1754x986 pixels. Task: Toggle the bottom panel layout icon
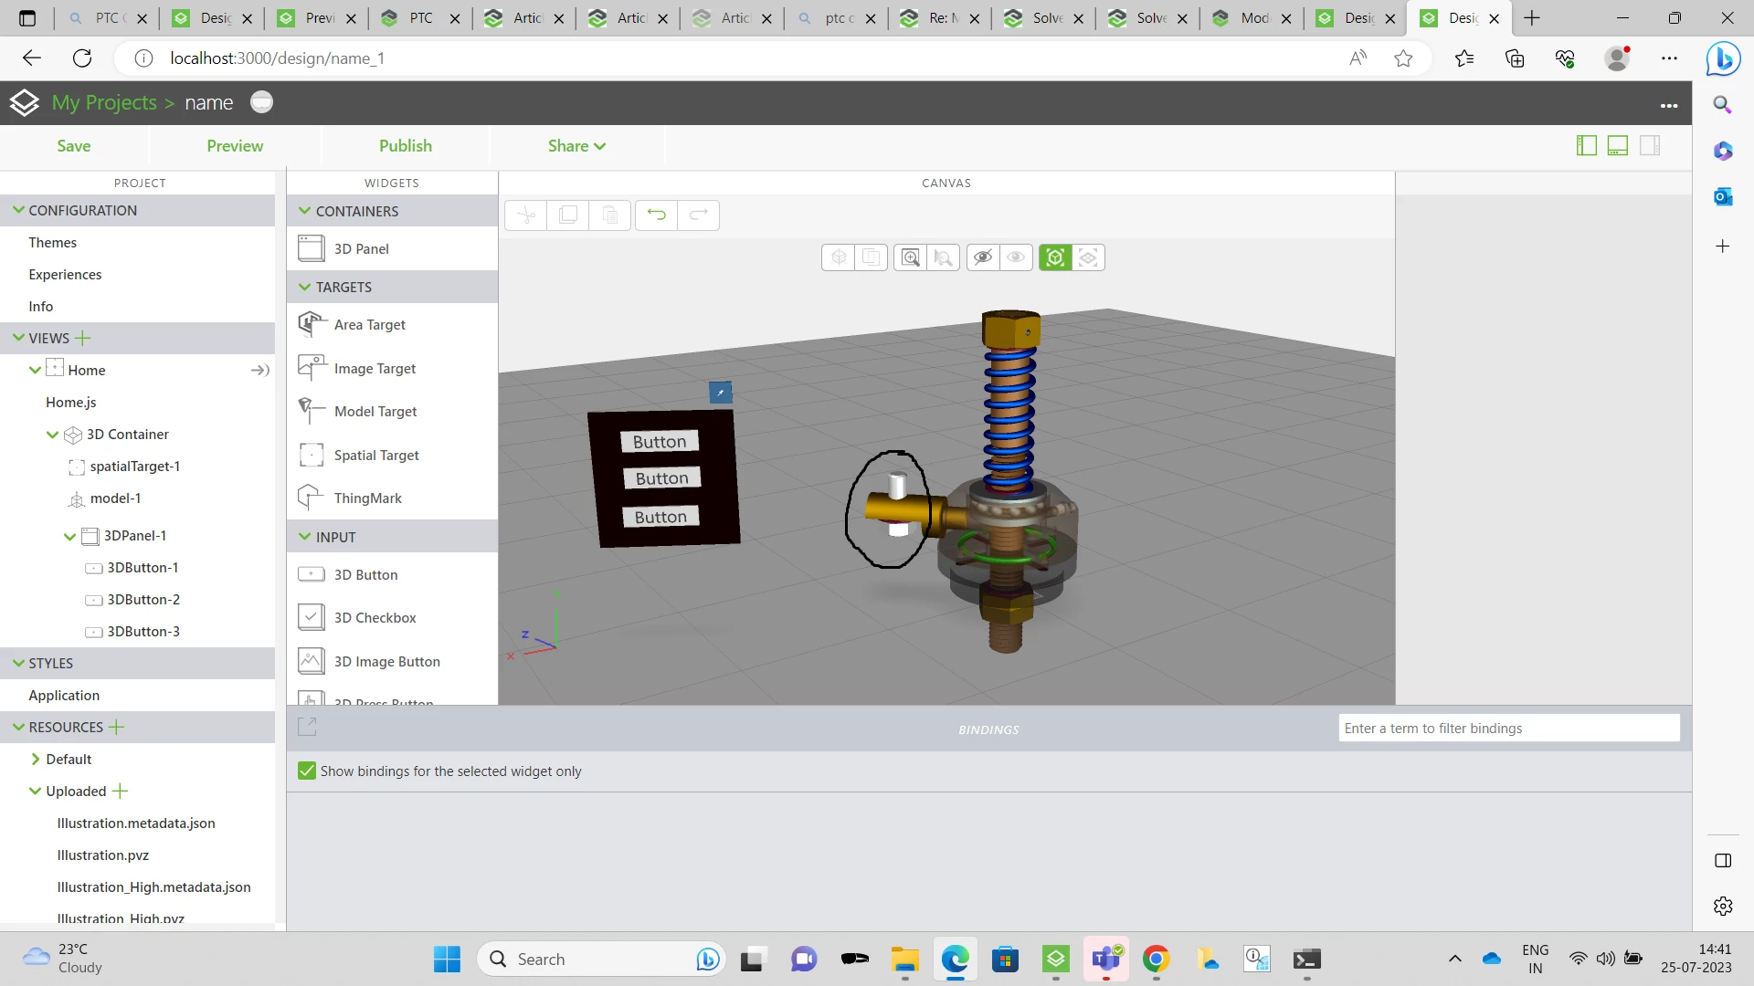(x=1618, y=145)
